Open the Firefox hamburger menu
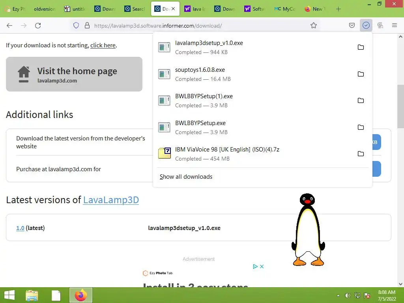 pyautogui.click(x=395, y=25)
